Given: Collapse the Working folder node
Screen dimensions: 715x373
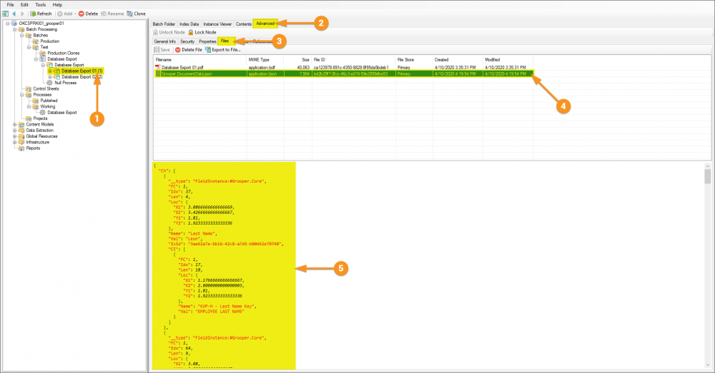Looking at the screenshot, I should pos(29,106).
